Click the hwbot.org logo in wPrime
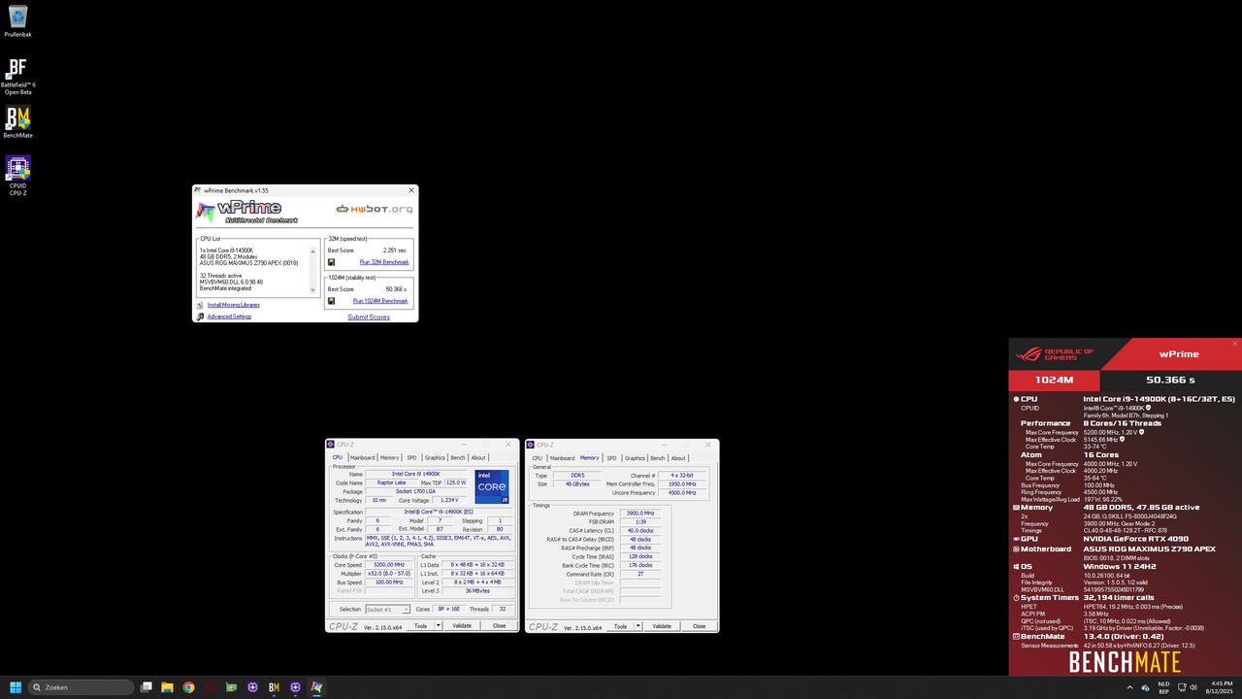1242x699 pixels. pos(375,209)
